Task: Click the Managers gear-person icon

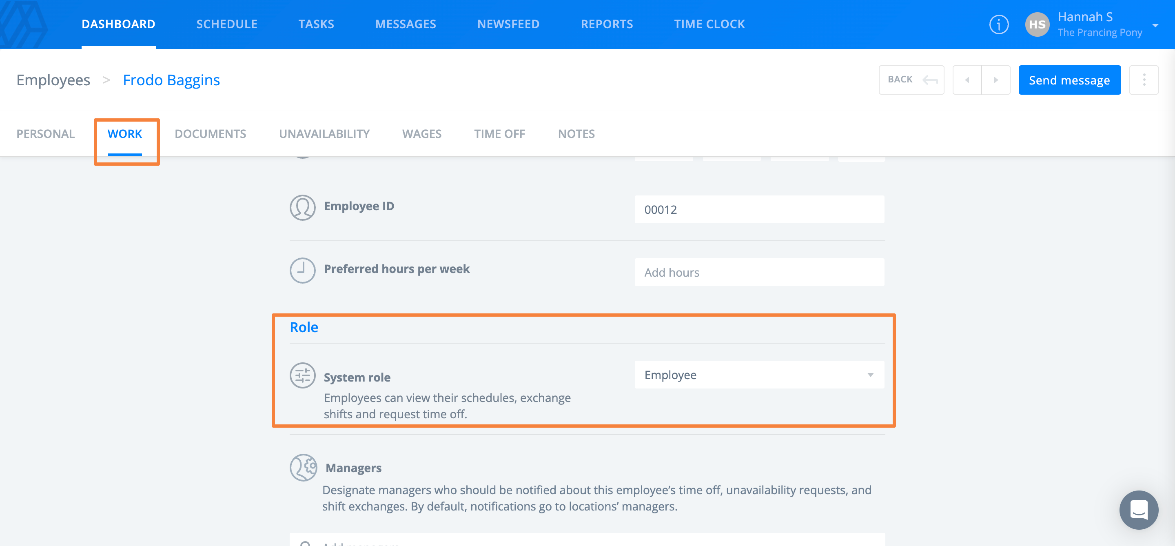Action: click(x=303, y=468)
